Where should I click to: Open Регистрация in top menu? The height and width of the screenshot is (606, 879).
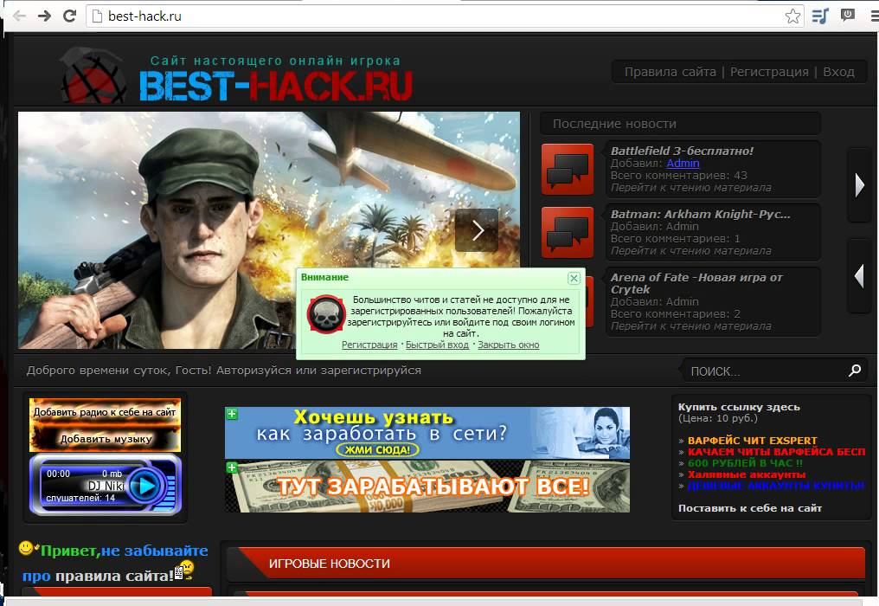coord(769,72)
